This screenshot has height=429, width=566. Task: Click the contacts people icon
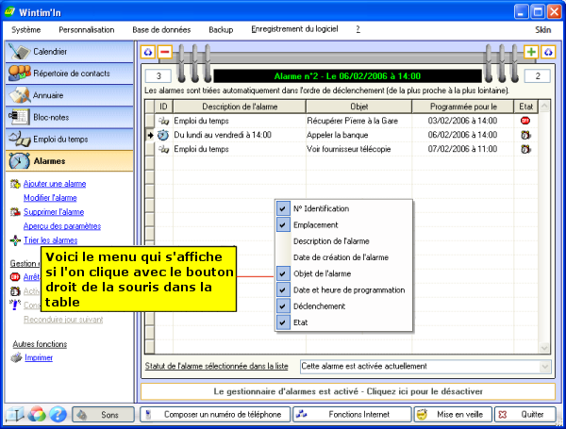tap(19, 74)
